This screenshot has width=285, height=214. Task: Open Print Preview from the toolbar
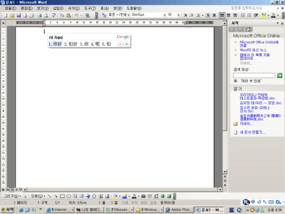tap(46, 16)
